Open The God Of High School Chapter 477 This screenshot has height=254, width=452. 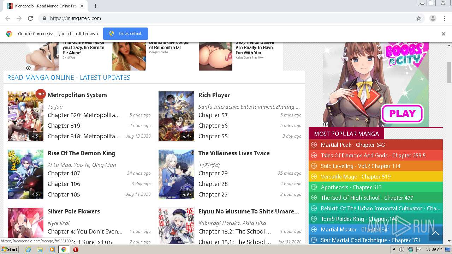(367, 198)
